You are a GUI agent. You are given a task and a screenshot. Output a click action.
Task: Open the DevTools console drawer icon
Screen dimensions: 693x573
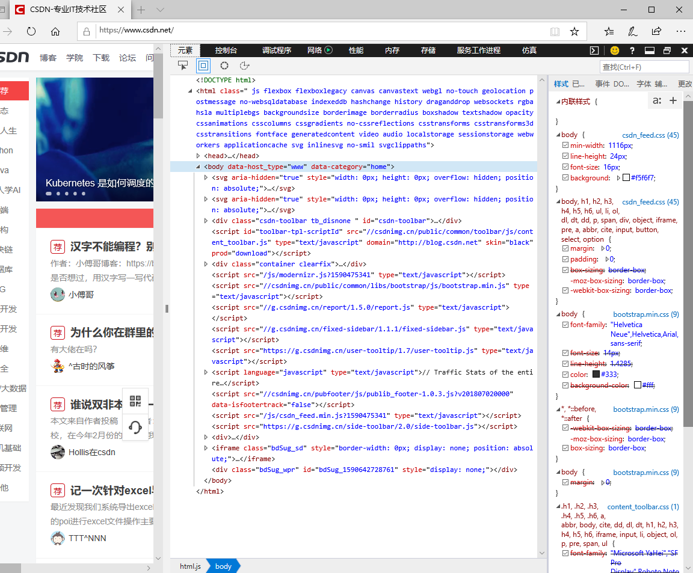pos(594,51)
